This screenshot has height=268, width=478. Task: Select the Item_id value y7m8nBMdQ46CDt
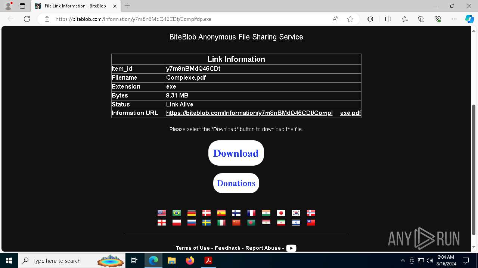click(193, 69)
